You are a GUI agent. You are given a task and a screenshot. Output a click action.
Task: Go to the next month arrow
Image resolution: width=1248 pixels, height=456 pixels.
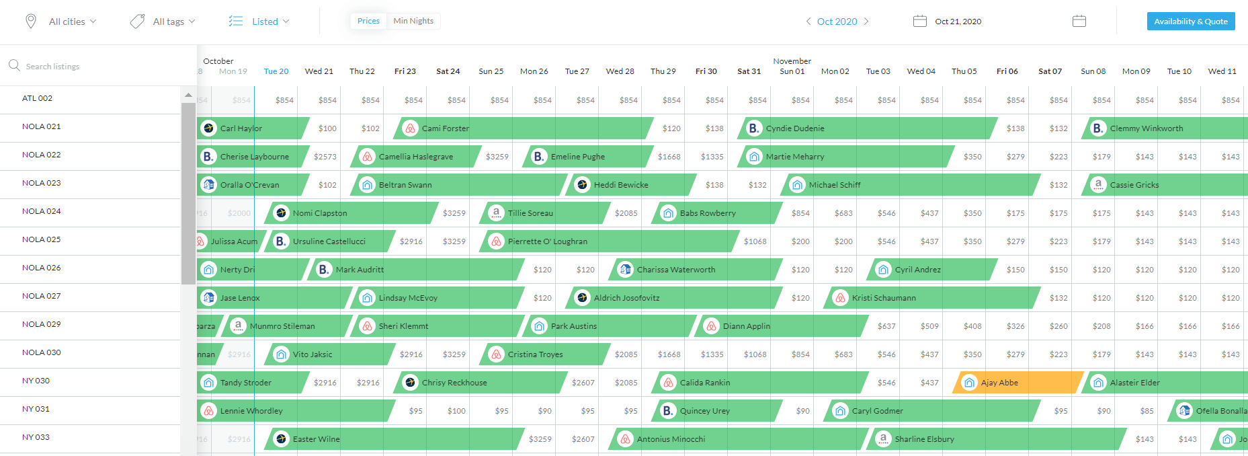coord(866,22)
